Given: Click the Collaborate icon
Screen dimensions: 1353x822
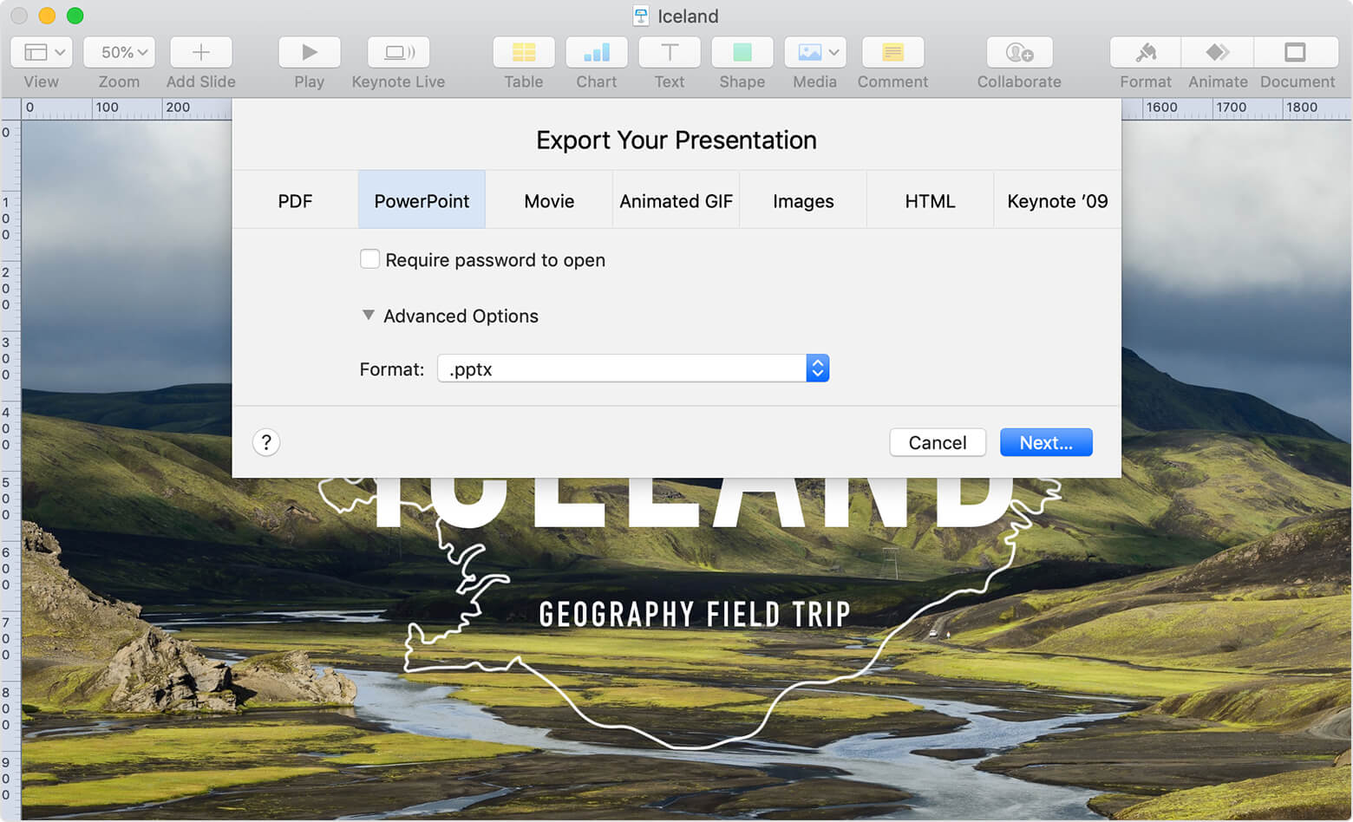Looking at the screenshot, I should [1019, 53].
